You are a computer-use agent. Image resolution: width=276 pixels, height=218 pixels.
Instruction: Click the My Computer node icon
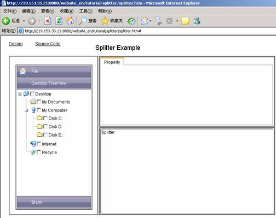coord(33,110)
